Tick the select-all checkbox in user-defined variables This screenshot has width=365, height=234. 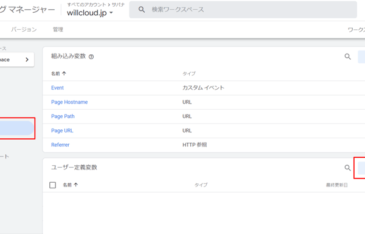[52, 185]
